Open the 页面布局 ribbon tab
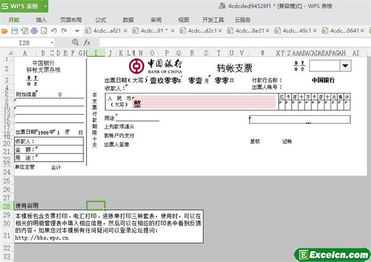 click(70, 20)
